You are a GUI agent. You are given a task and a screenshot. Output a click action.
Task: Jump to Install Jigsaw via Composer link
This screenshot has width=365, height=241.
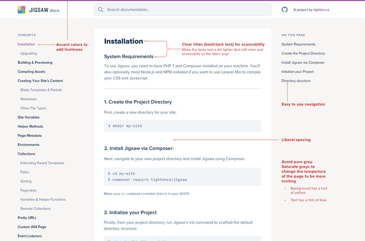pos(303,62)
